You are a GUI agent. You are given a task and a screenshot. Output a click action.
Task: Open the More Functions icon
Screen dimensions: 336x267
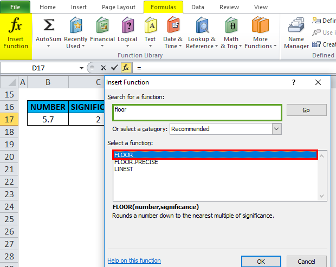click(260, 25)
